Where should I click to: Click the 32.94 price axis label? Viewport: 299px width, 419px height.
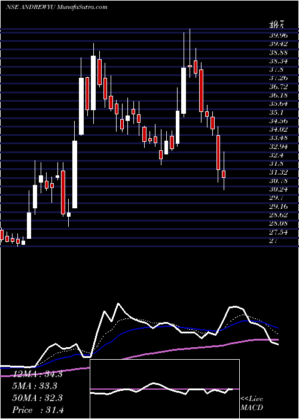click(279, 147)
